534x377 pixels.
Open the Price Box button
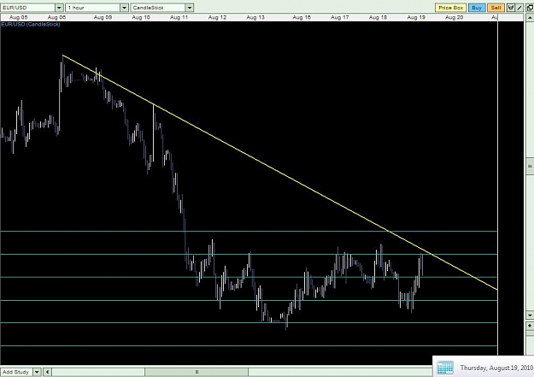[450, 8]
